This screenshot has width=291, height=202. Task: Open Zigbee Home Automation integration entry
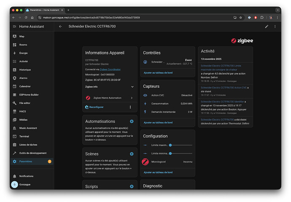[x=109, y=98]
